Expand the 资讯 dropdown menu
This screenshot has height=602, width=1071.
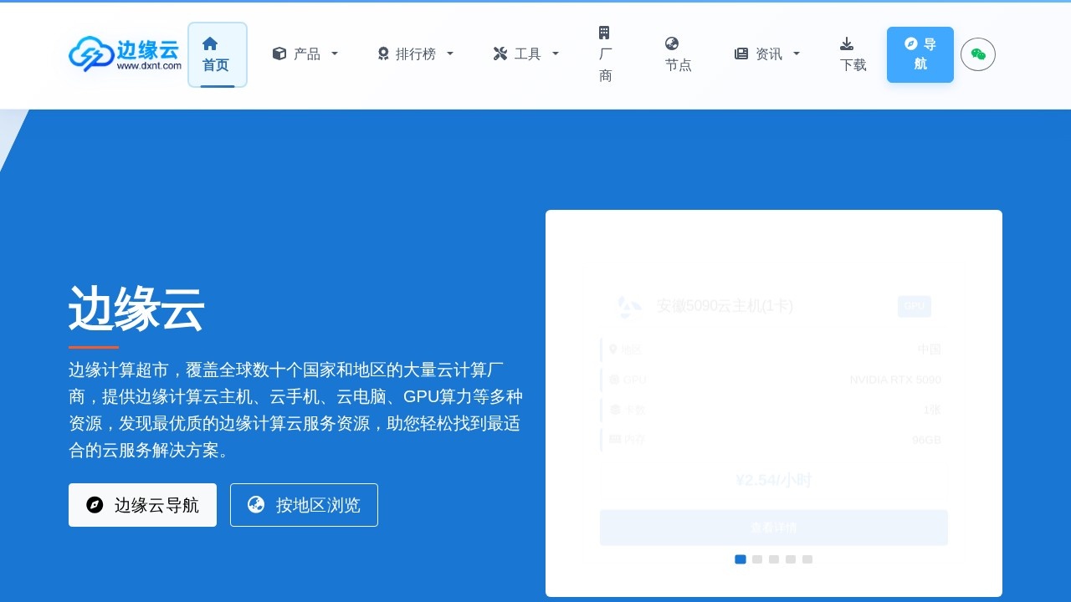tap(767, 54)
